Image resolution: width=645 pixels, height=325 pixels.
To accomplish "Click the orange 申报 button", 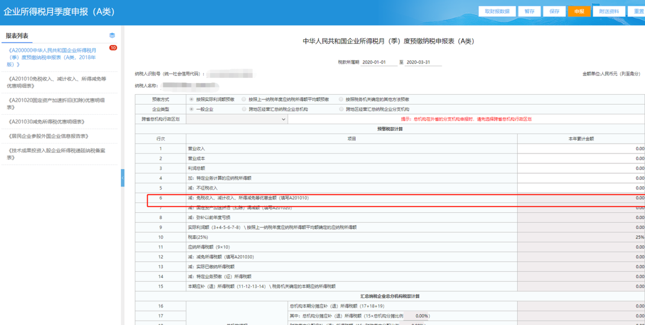I will coord(579,11).
